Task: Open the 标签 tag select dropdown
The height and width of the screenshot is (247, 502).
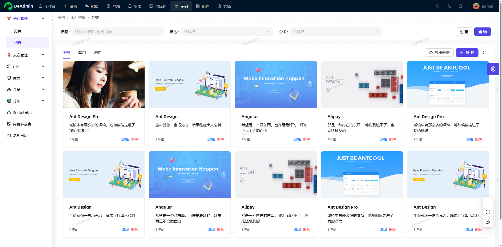Action: pos(227,32)
